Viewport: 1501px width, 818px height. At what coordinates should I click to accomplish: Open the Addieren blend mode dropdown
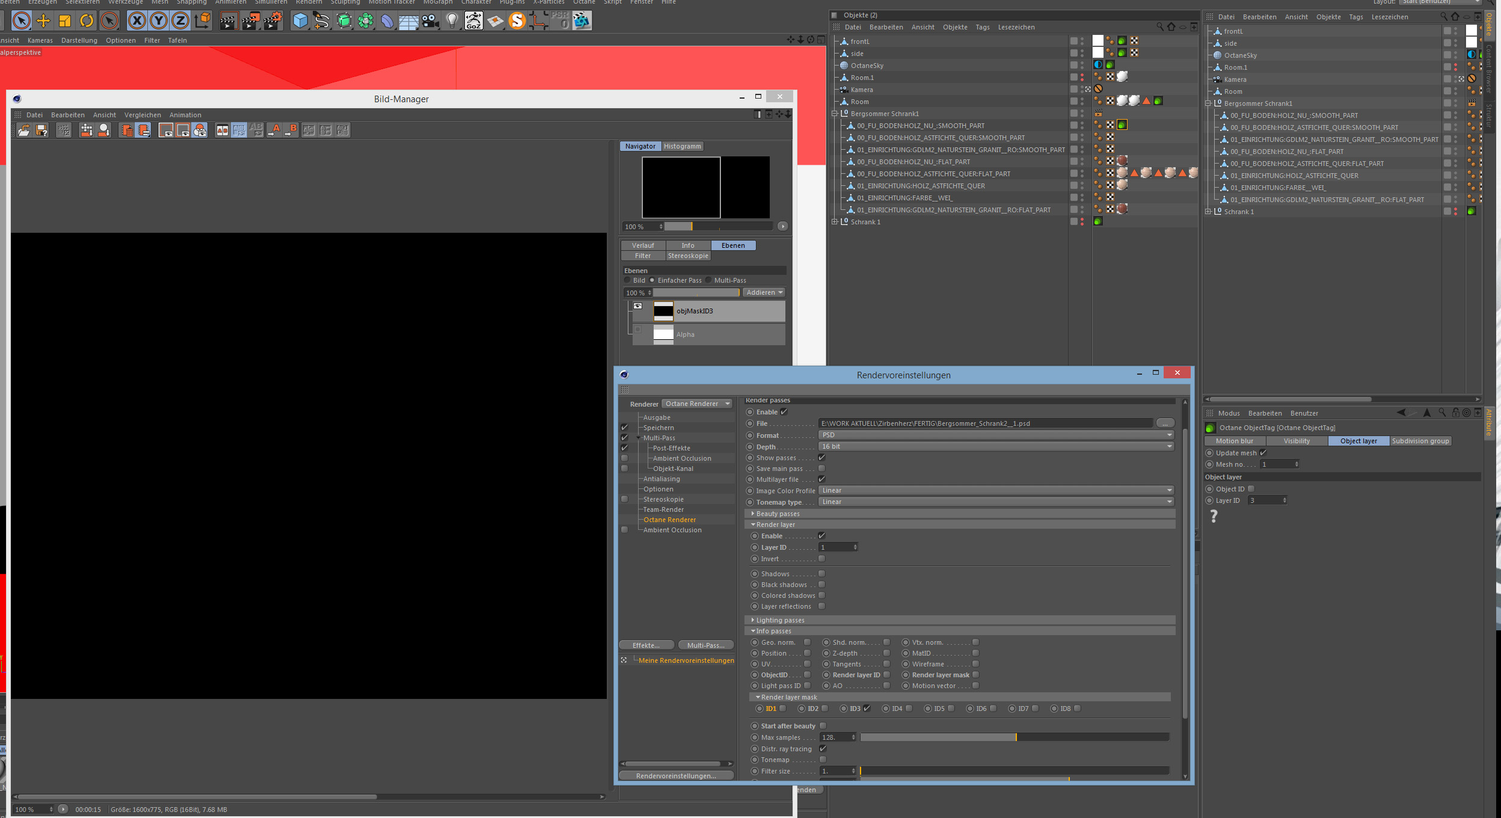tap(764, 292)
